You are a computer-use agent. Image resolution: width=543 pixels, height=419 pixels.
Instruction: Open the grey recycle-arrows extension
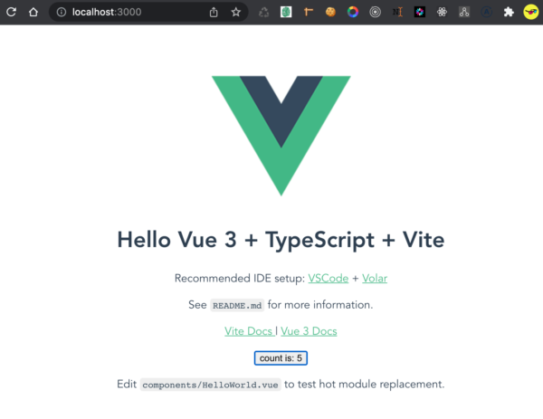[264, 12]
